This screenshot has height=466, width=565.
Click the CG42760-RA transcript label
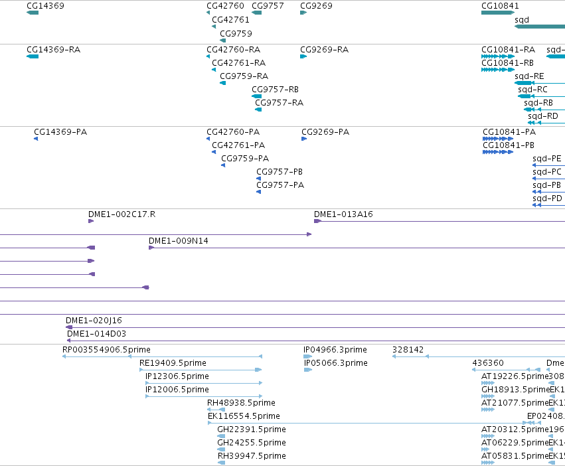point(234,49)
